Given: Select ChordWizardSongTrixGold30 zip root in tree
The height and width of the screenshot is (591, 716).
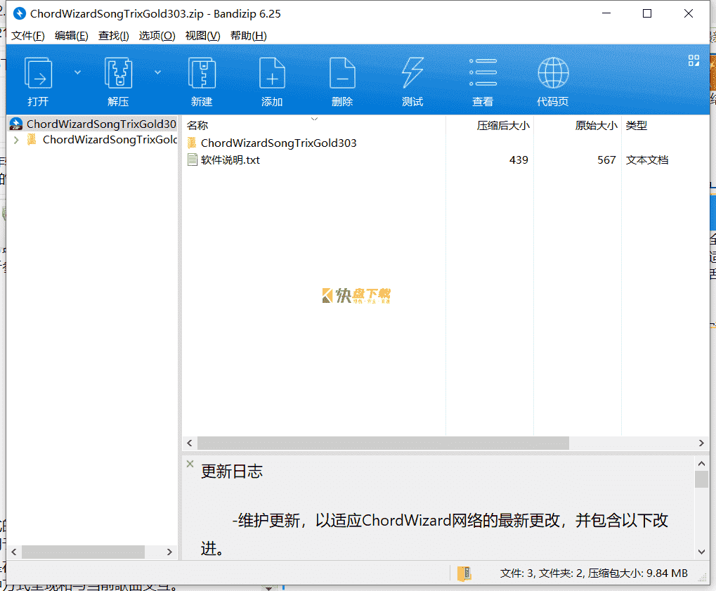Looking at the screenshot, I should pyautogui.click(x=93, y=124).
